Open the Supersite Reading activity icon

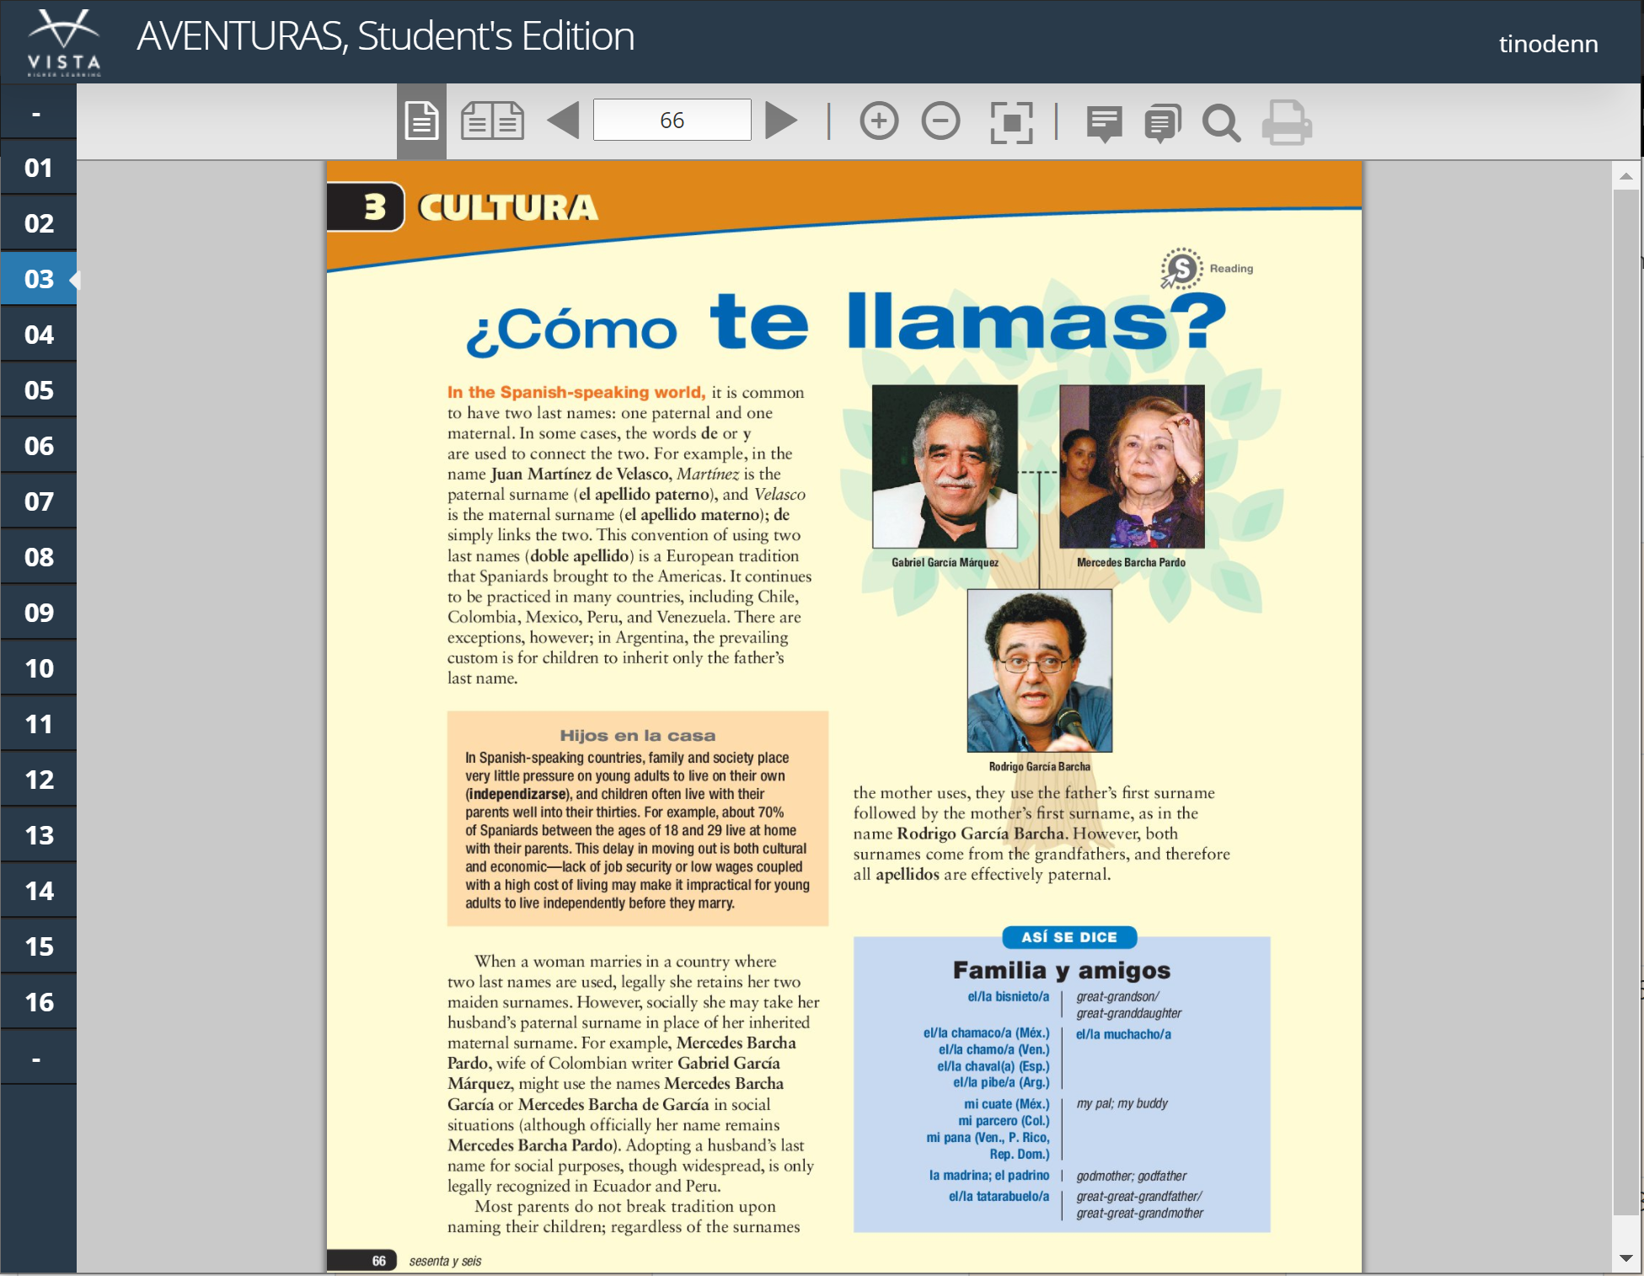click(1181, 270)
